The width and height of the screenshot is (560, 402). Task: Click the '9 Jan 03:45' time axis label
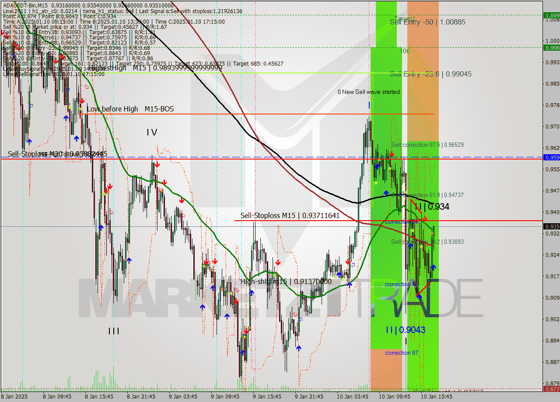tap(183, 397)
